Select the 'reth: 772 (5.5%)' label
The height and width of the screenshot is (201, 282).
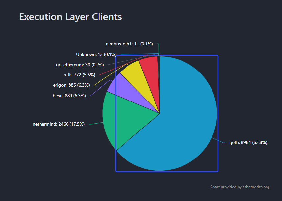click(x=79, y=75)
